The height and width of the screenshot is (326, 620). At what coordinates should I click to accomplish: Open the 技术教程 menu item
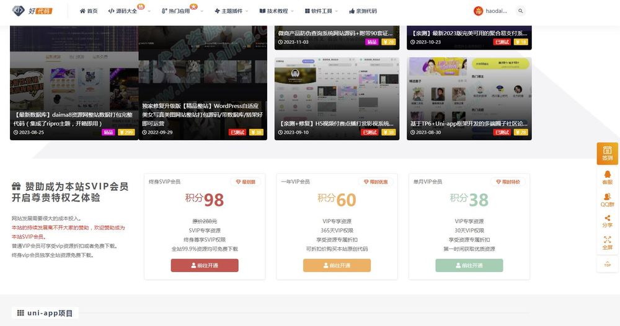point(273,11)
